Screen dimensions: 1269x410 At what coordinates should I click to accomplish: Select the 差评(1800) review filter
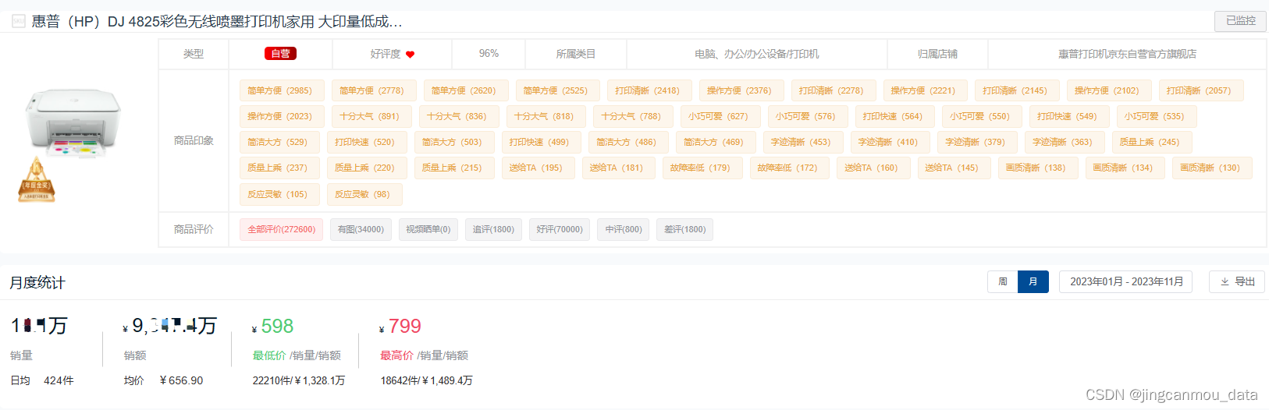click(x=684, y=229)
